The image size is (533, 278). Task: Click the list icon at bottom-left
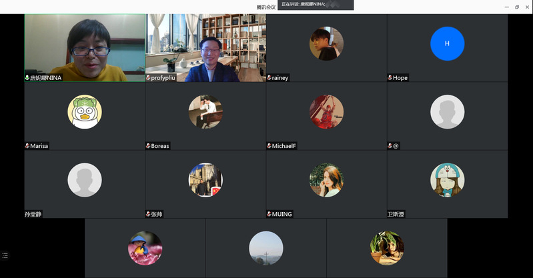5,255
